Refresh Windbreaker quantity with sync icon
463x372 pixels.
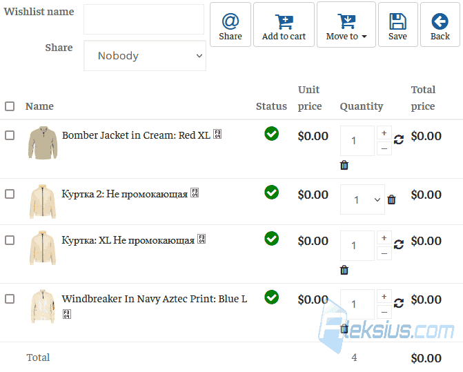pos(399,303)
